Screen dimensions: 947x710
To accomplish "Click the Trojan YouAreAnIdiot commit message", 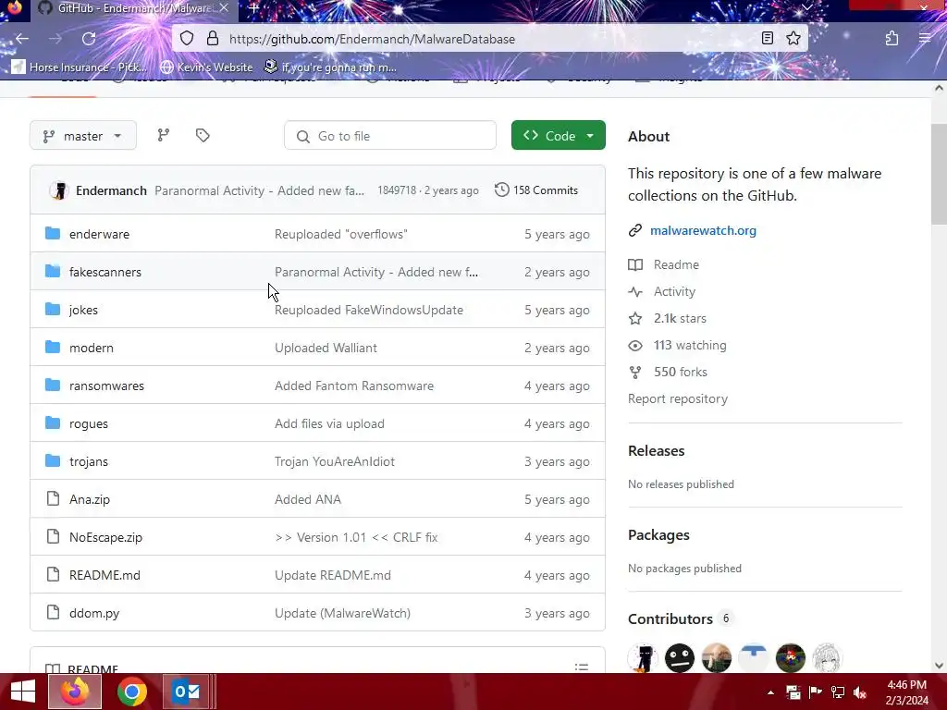I will (335, 462).
